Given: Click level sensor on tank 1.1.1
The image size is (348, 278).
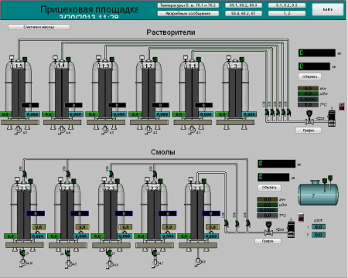Looking at the screenshot, I should coord(186,58).
